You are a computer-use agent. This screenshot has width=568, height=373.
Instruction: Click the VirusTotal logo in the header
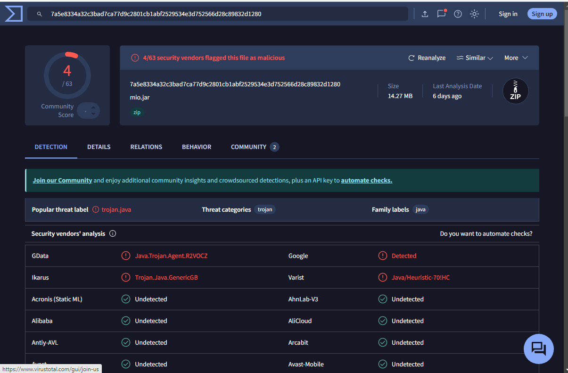point(14,14)
